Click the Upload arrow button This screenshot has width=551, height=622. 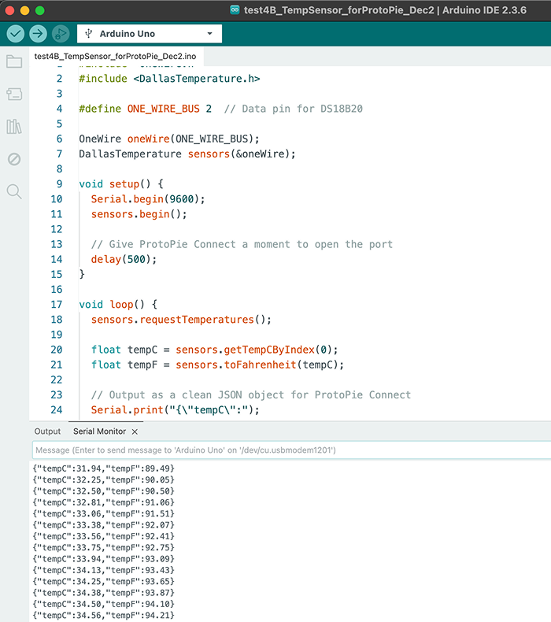click(38, 34)
